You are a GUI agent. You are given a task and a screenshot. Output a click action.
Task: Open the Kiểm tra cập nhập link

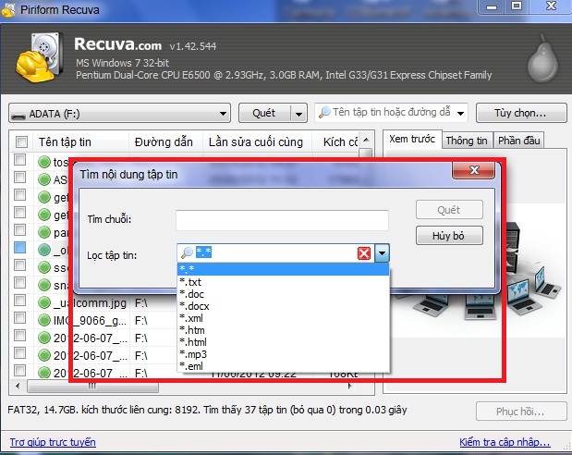pos(505,442)
